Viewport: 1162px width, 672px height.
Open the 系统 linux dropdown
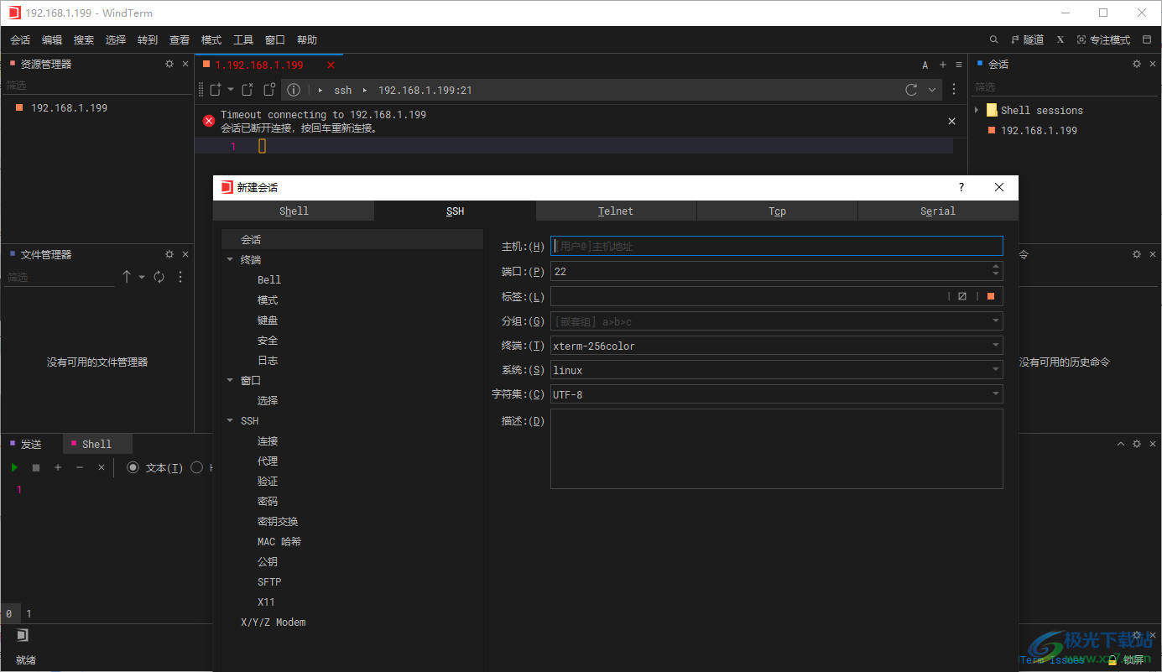click(x=995, y=369)
